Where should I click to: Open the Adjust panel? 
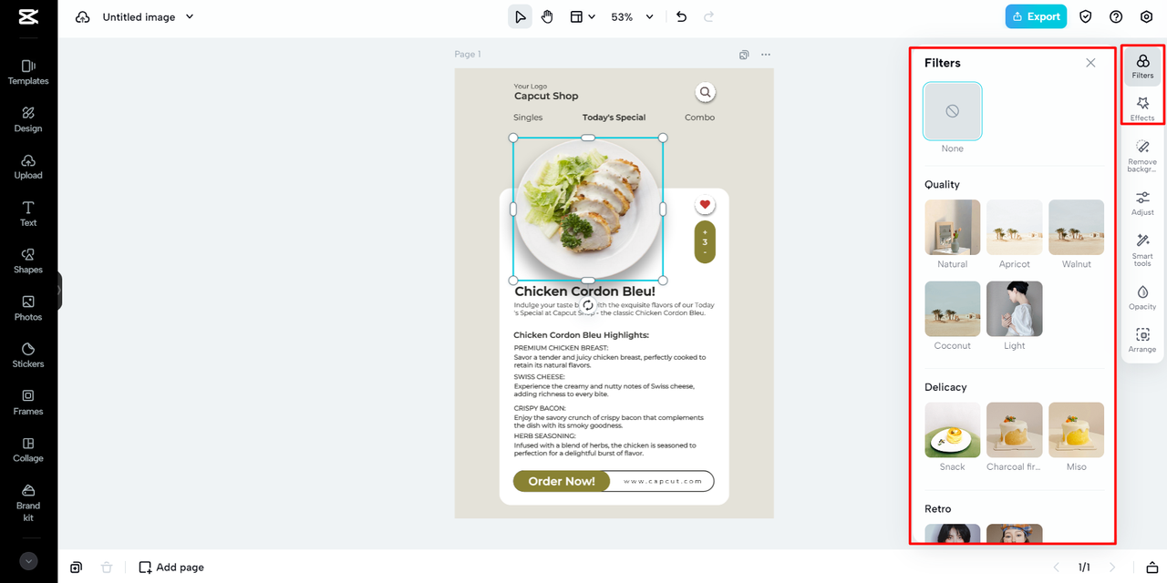[1141, 202]
